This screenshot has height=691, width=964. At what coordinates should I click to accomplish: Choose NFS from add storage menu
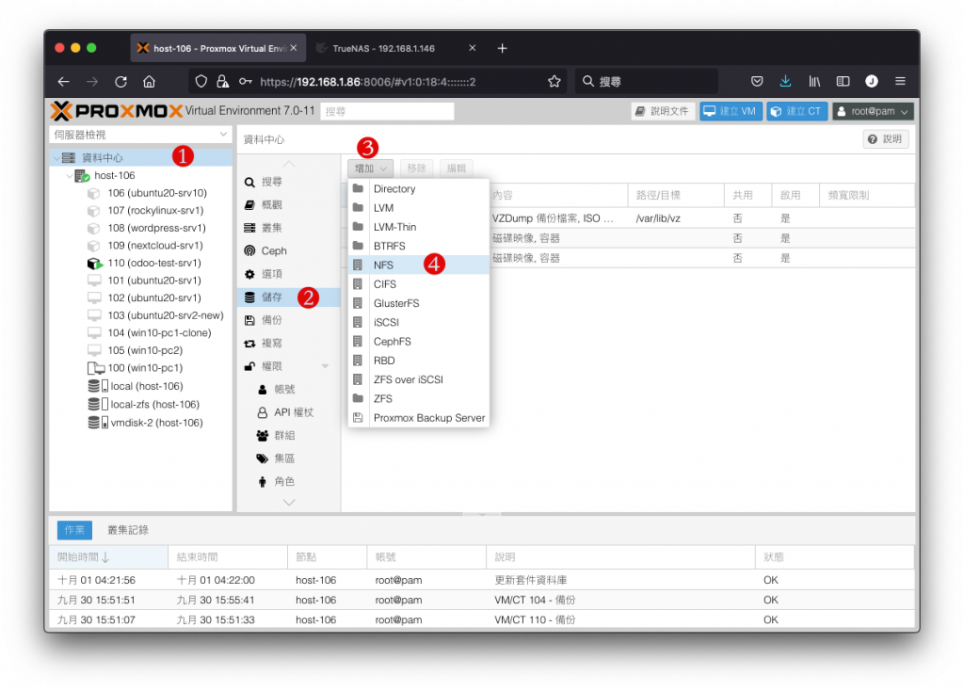click(x=418, y=265)
